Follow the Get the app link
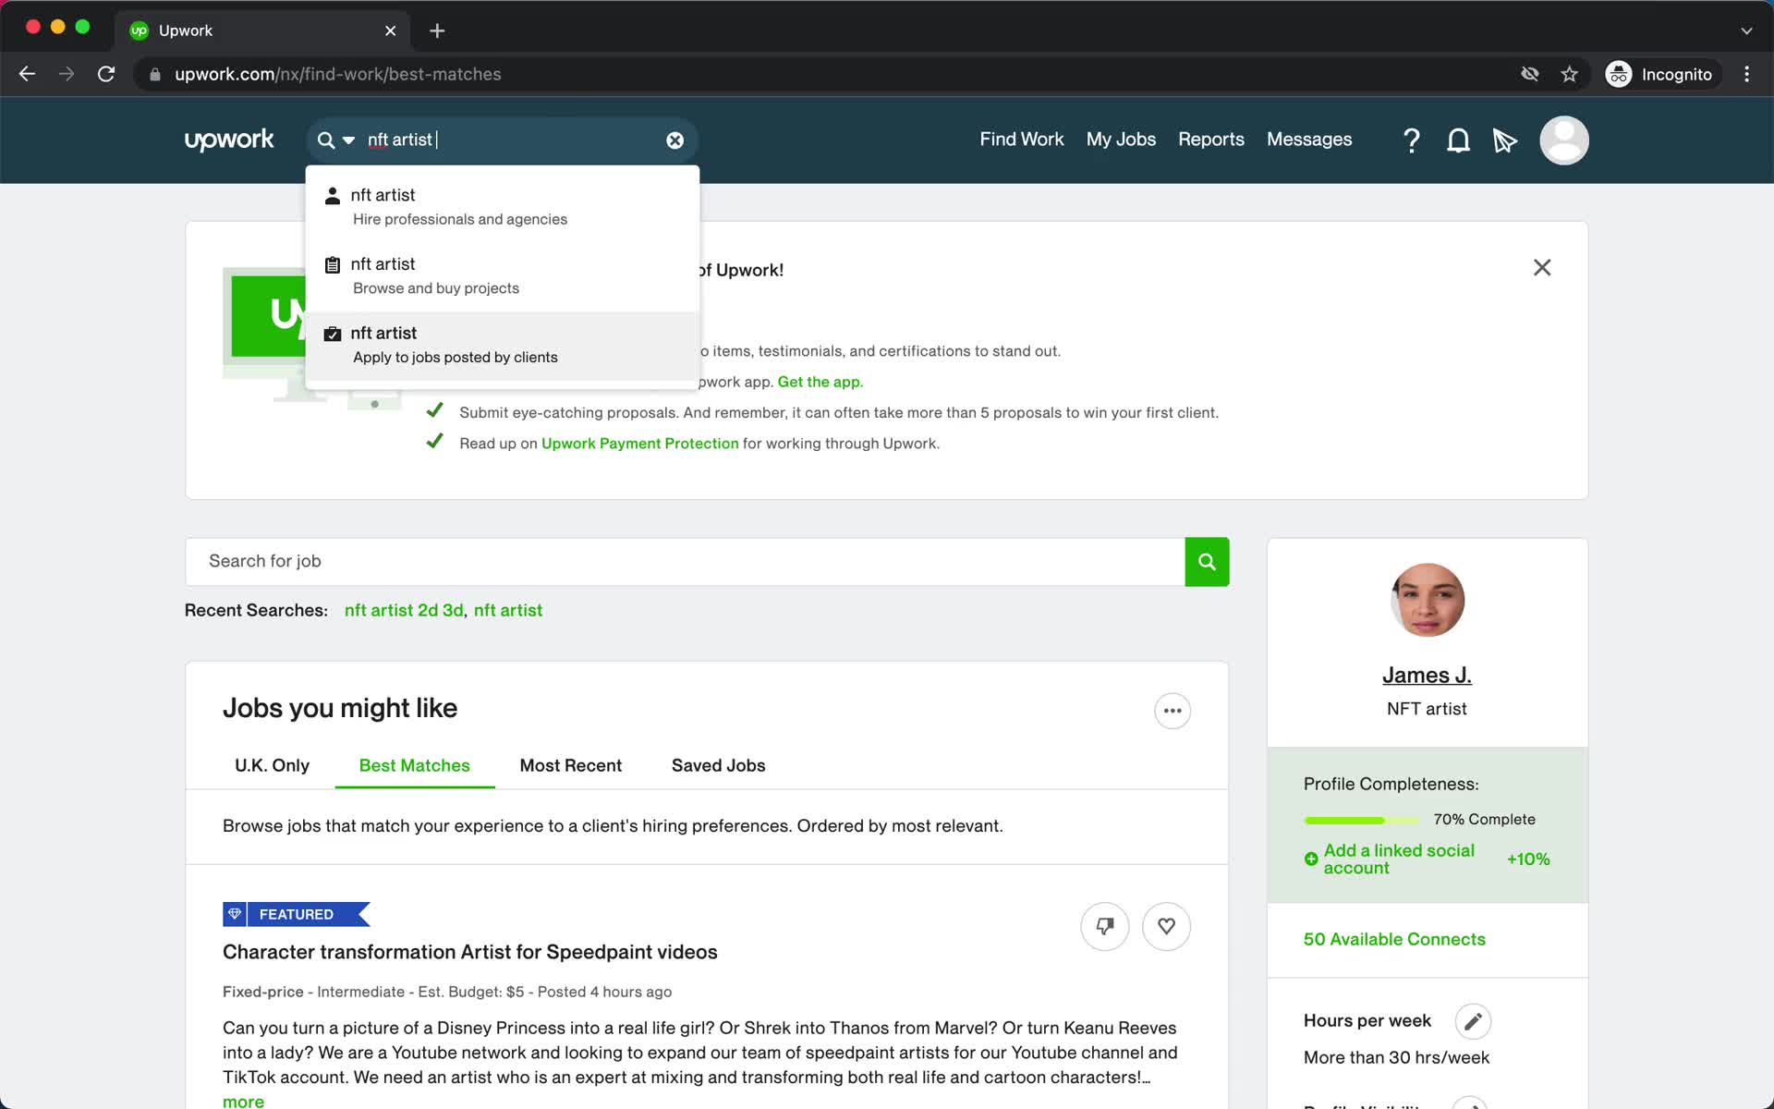 pyautogui.click(x=820, y=382)
